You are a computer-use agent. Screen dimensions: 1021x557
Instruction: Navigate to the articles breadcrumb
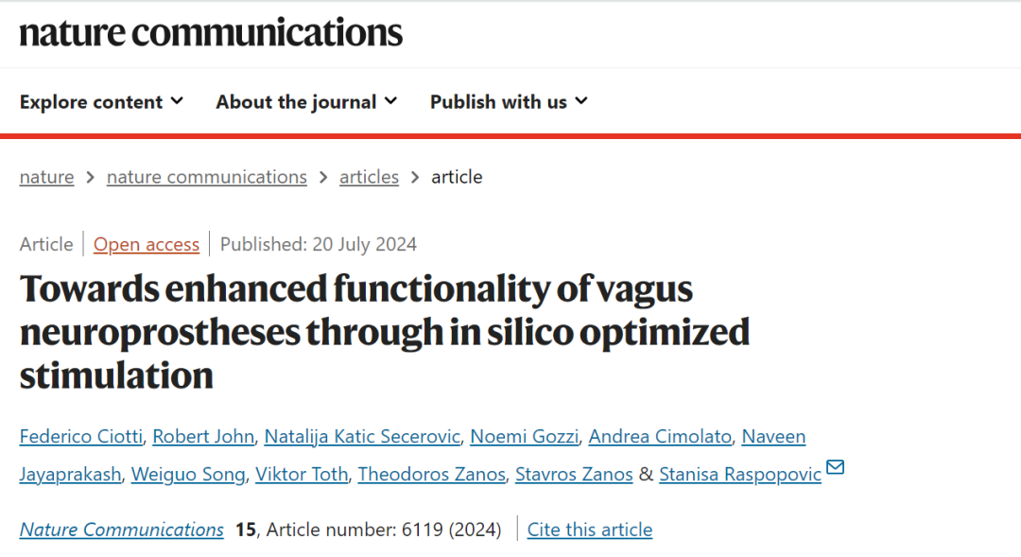369,177
